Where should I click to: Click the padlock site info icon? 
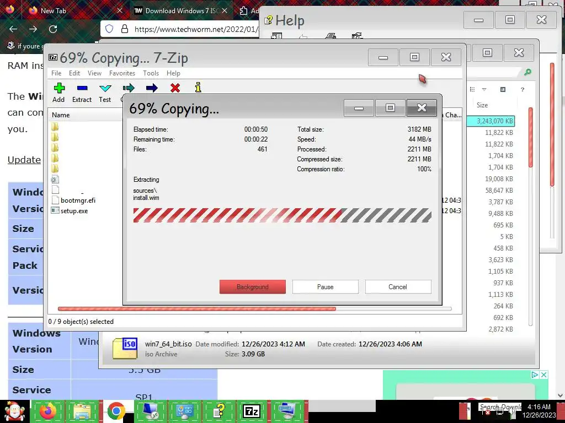pyautogui.click(x=125, y=29)
